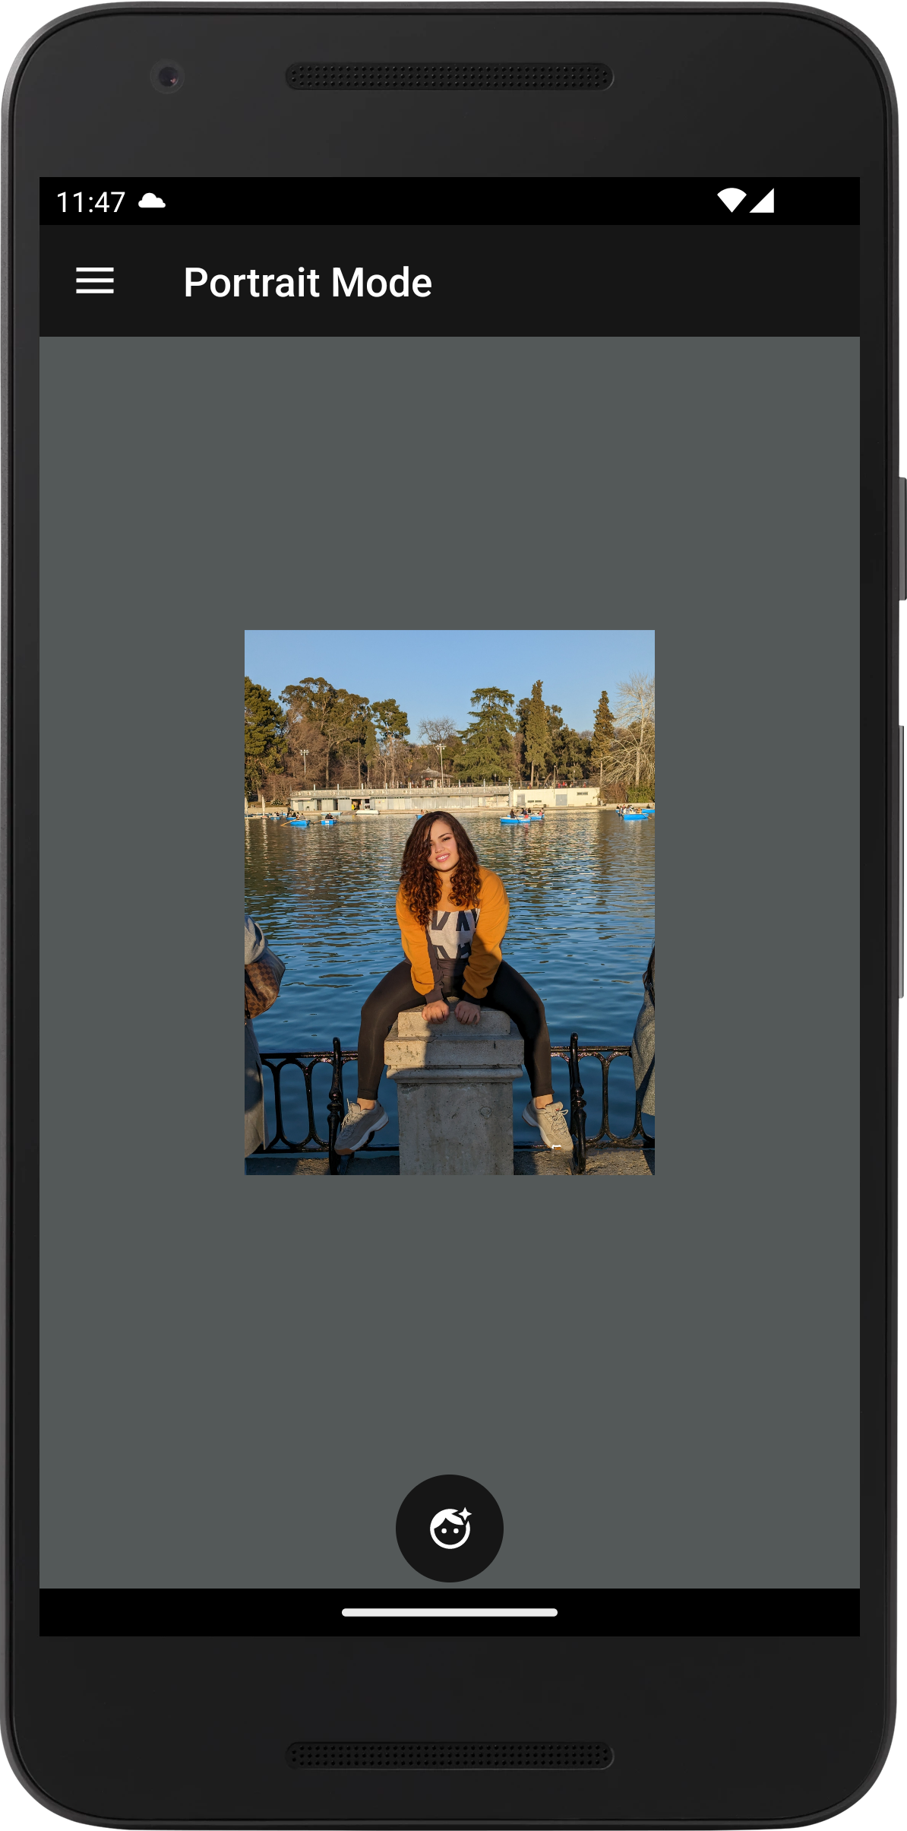Viewport: 907px width, 1831px height.
Task: Tap the face retouch portrait button
Action: (x=450, y=1528)
